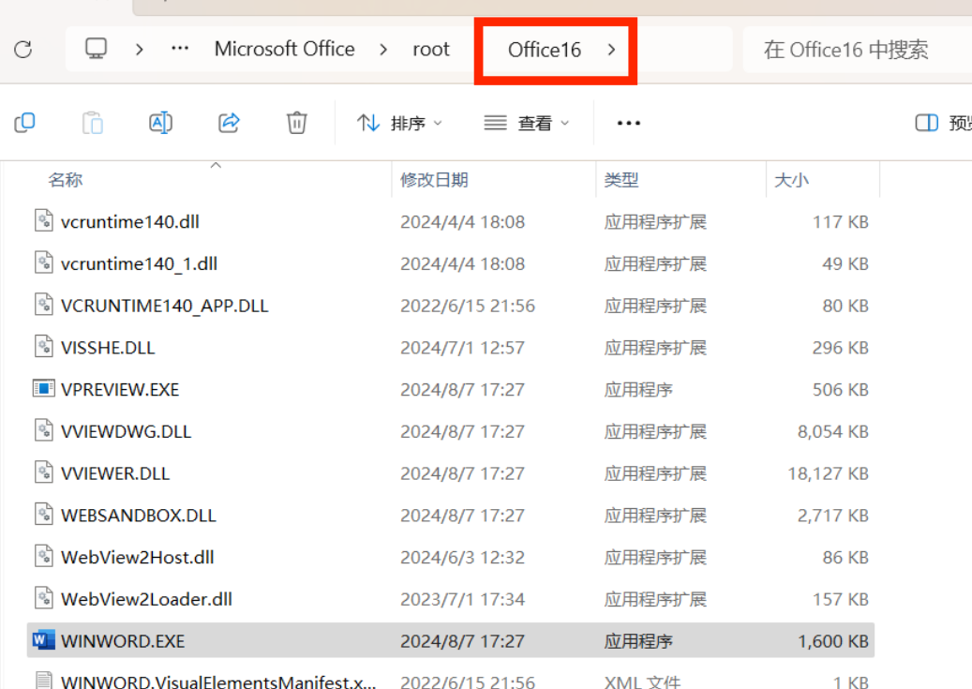Click the Word icon of WINWORD.EXE
The height and width of the screenshot is (689, 972).
pos(43,640)
